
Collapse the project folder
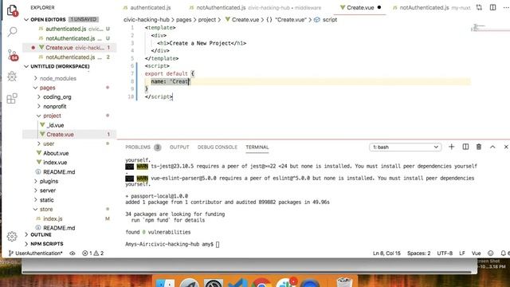point(52,116)
